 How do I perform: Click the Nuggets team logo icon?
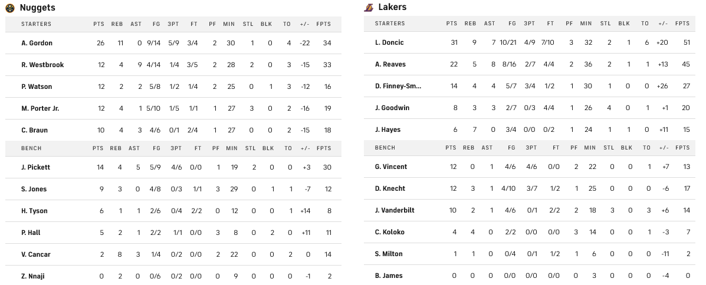(x=10, y=8)
